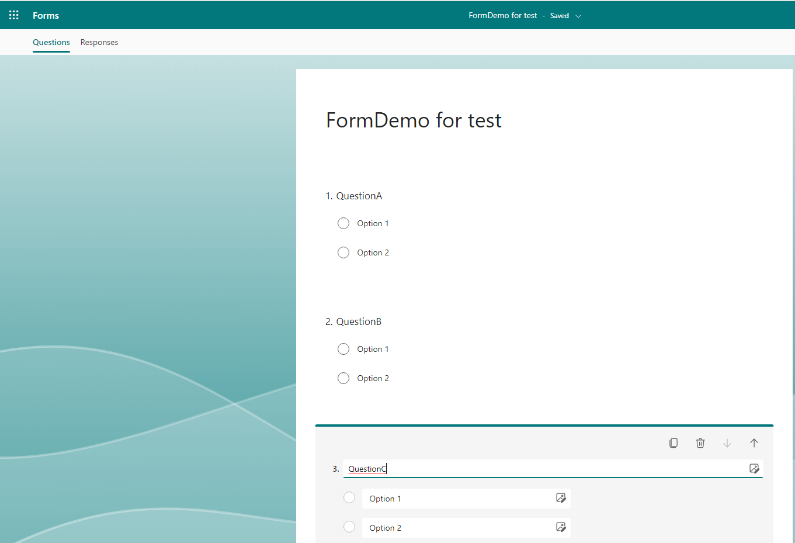Delete QuestionC with the trash icon
Image resolution: width=795 pixels, height=543 pixels.
[700, 442]
